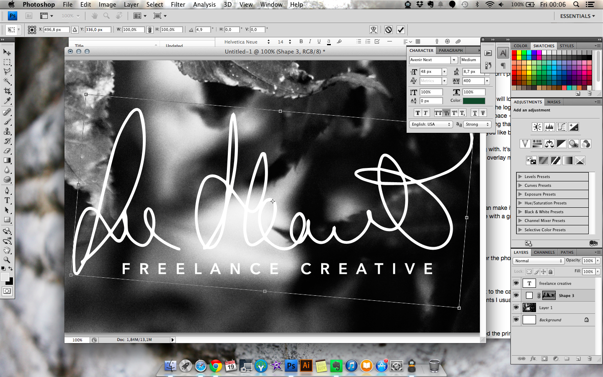The height and width of the screenshot is (377, 603).
Task: Open Adobe Illustrator from the Dock
Action: 306,366
